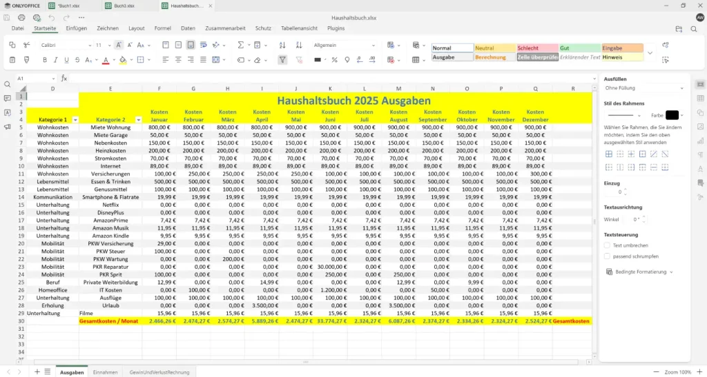Open the Calibri font name dropdown
The image size is (707, 377).
click(90, 45)
